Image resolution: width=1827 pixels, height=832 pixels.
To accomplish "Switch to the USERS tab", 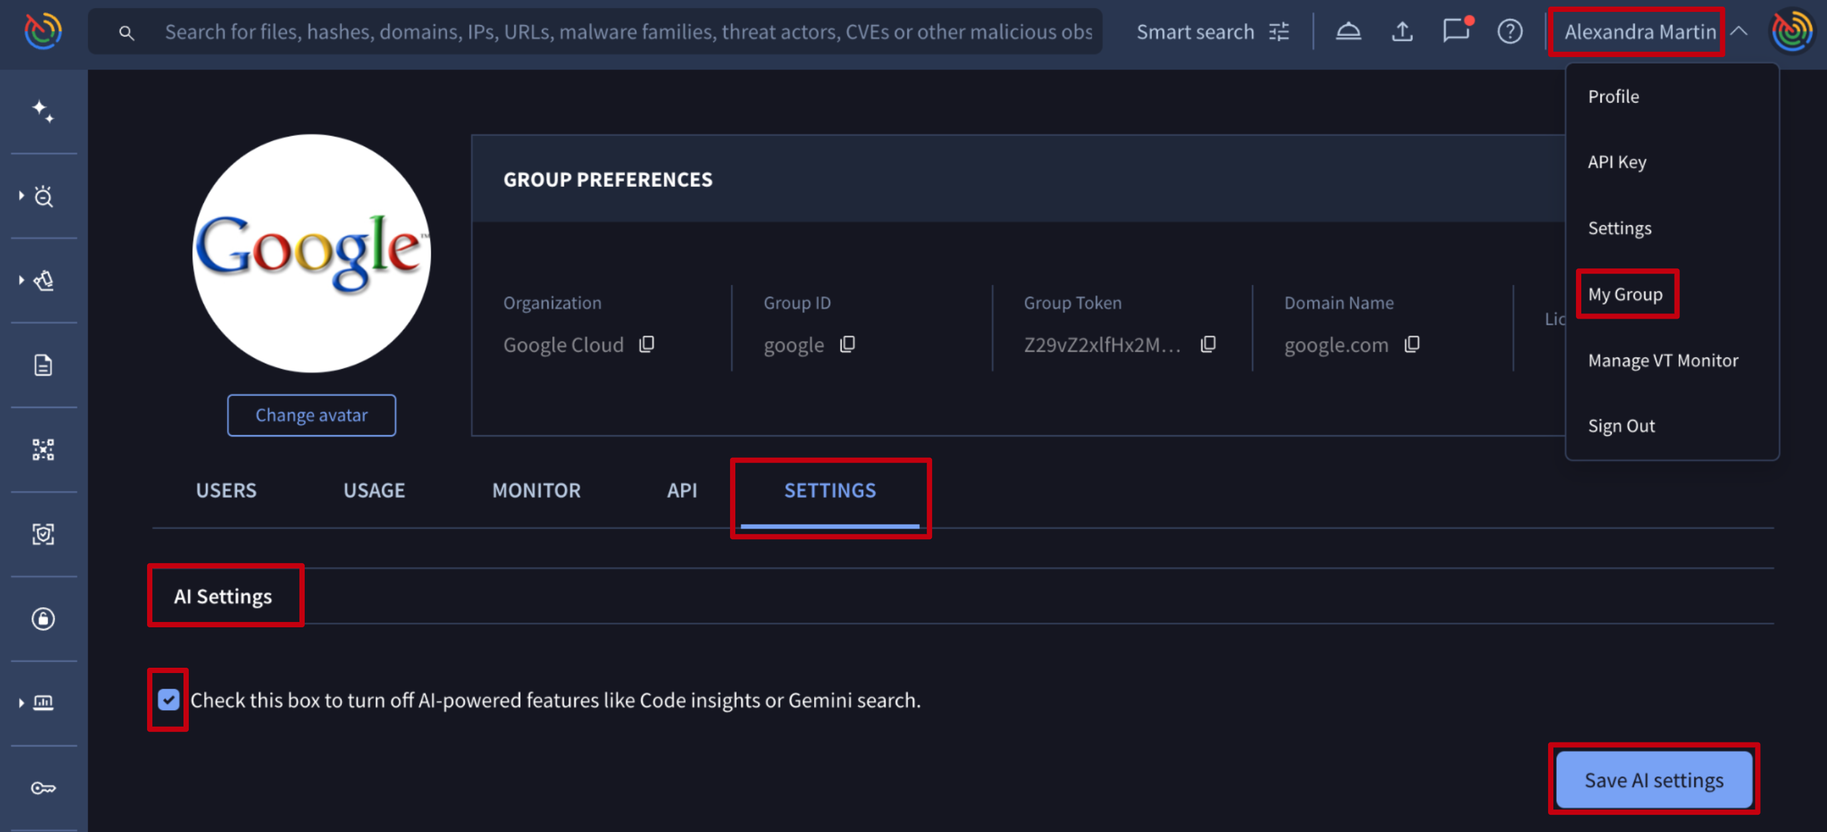I will 227,490.
